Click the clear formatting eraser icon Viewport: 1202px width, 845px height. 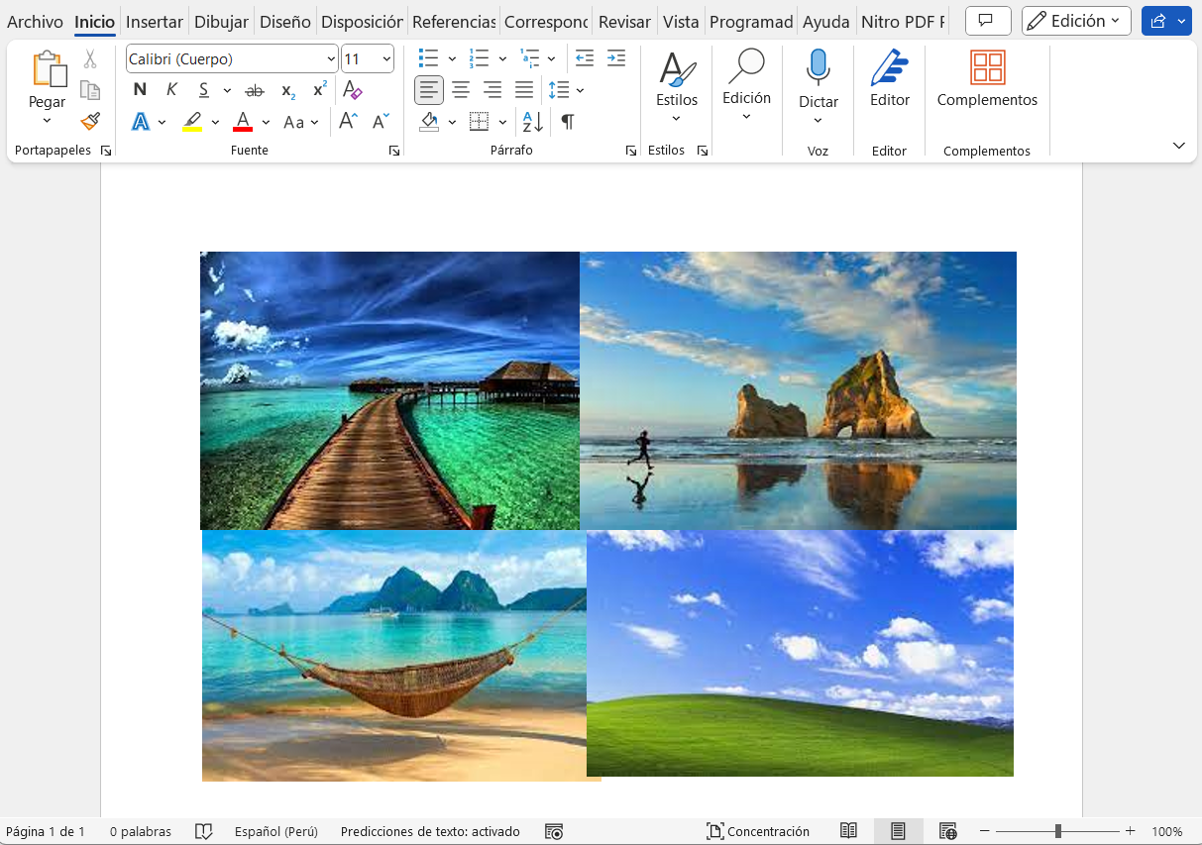(x=352, y=90)
